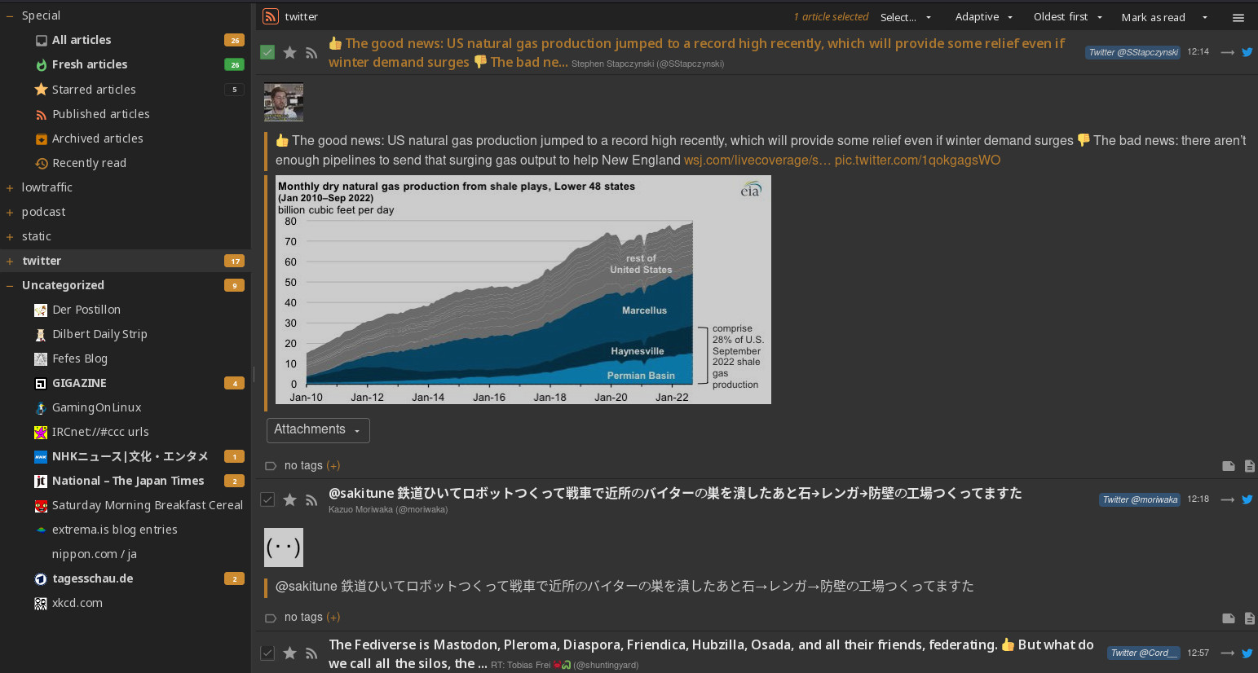
Task: Select Archived articles
Action: [x=98, y=139]
